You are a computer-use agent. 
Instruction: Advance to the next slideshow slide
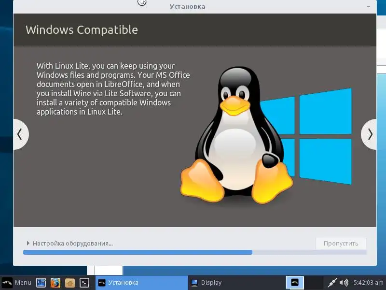pyautogui.click(x=369, y=134)
